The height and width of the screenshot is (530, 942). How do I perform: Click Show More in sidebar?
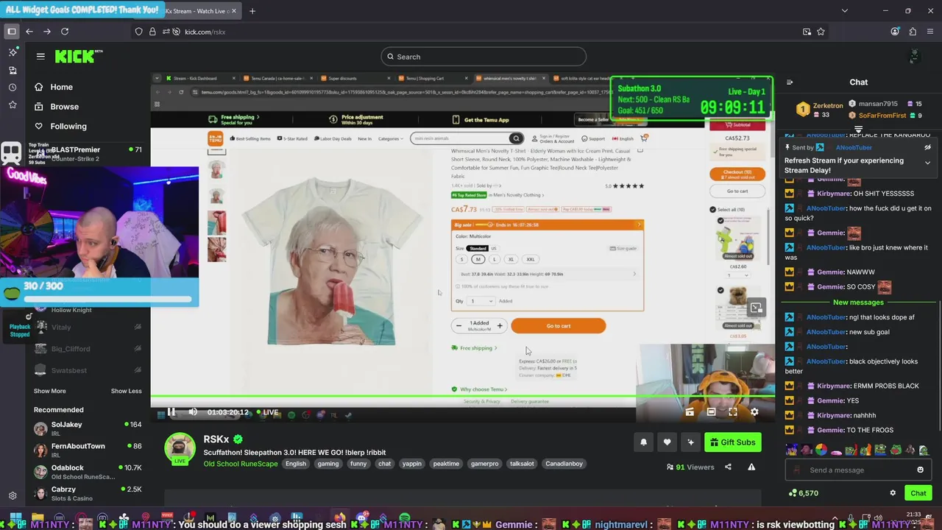pos(49,391)
